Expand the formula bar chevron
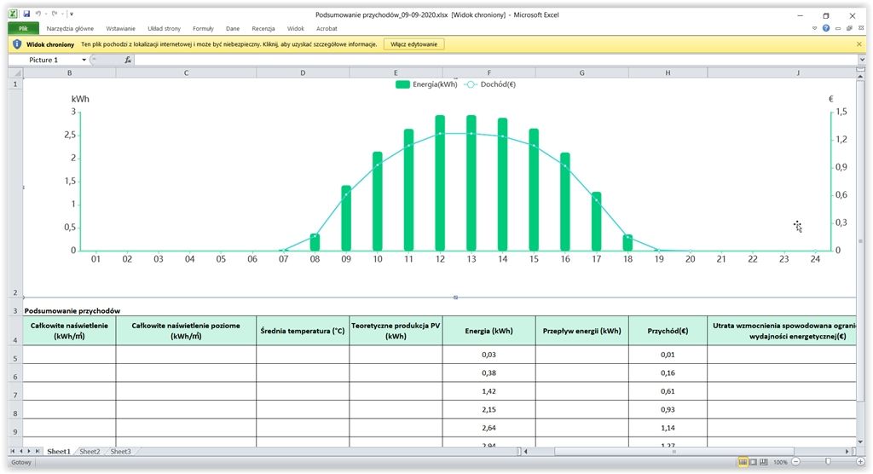 (862, 60)
